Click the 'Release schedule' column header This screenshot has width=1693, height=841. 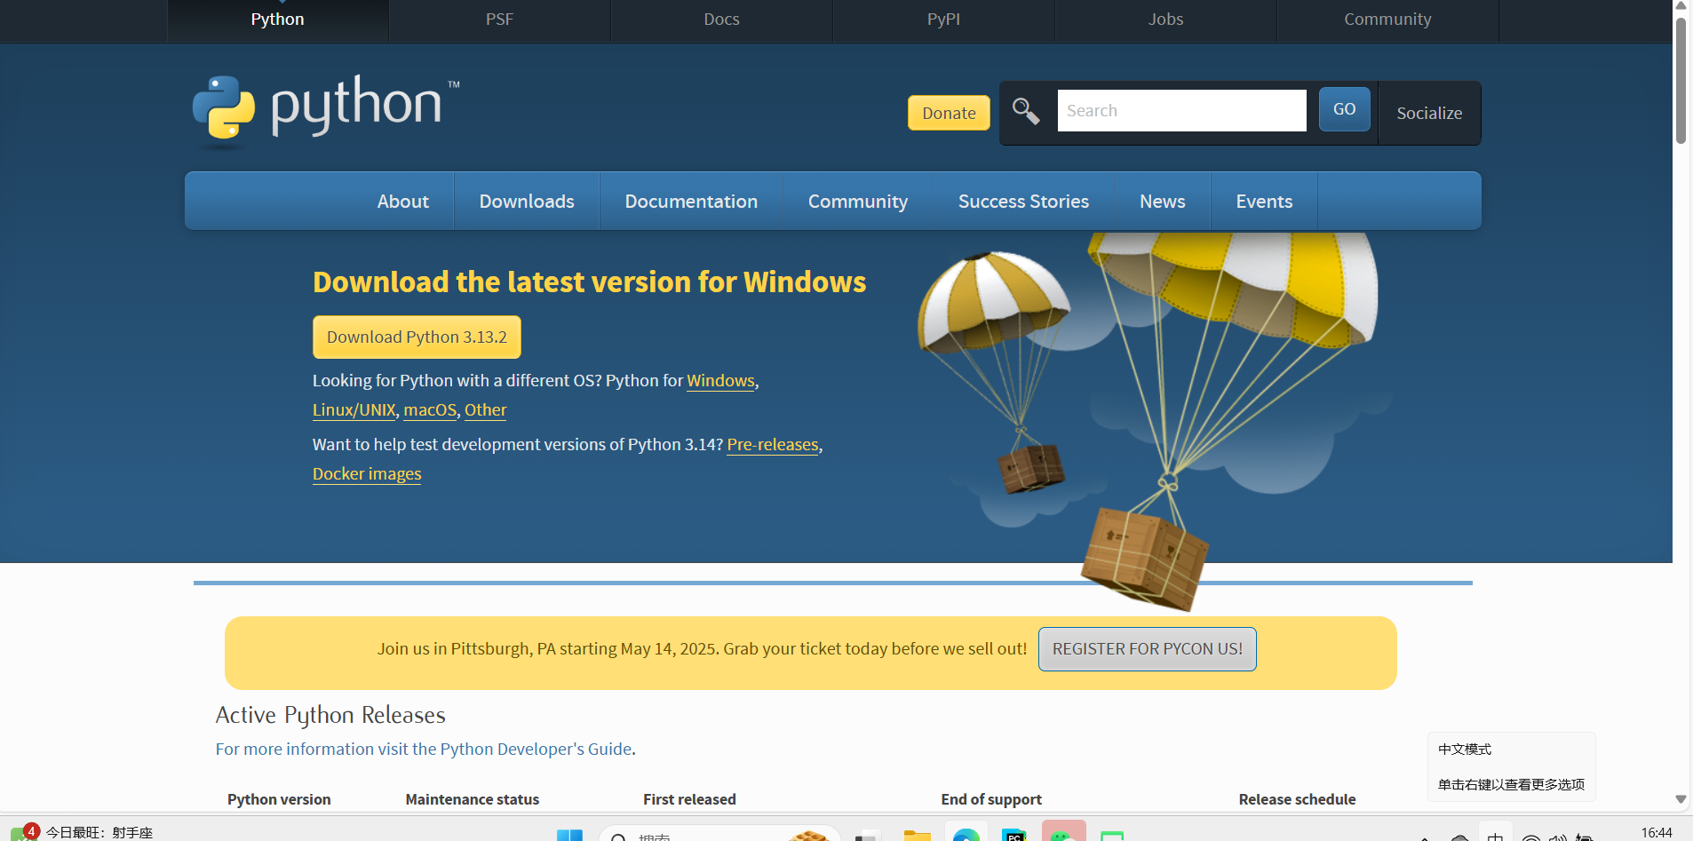[x=1297, y=799]
